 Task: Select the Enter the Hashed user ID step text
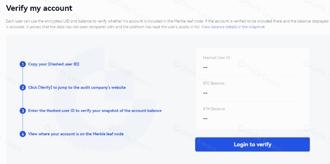coord(95,111)
